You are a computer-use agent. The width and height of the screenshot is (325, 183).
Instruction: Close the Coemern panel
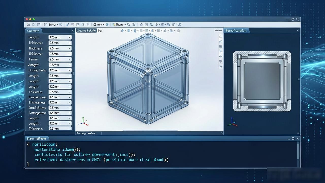pos(72,31)
